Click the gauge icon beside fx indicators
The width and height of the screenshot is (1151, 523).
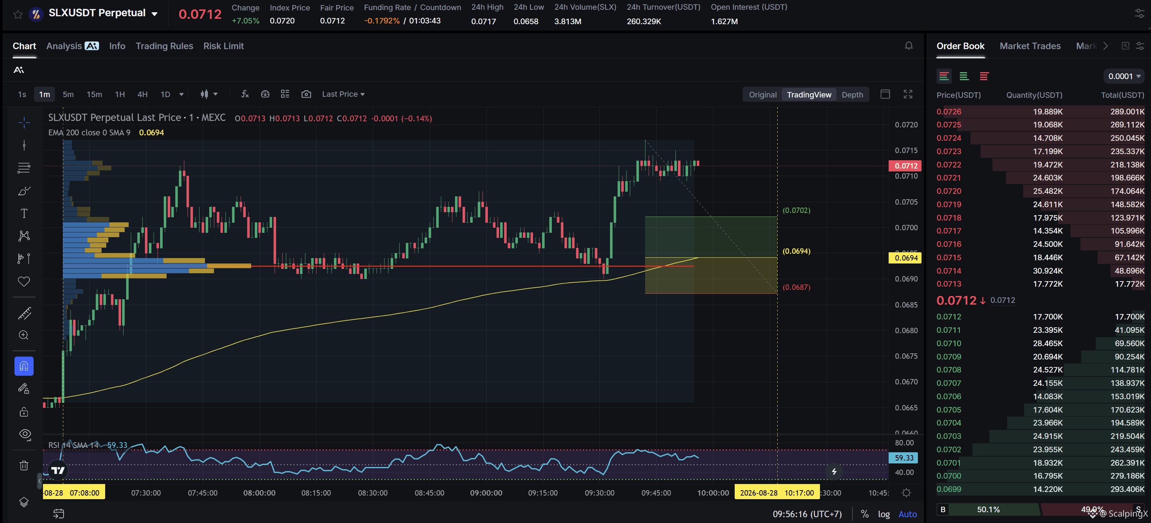pos(265,94)
